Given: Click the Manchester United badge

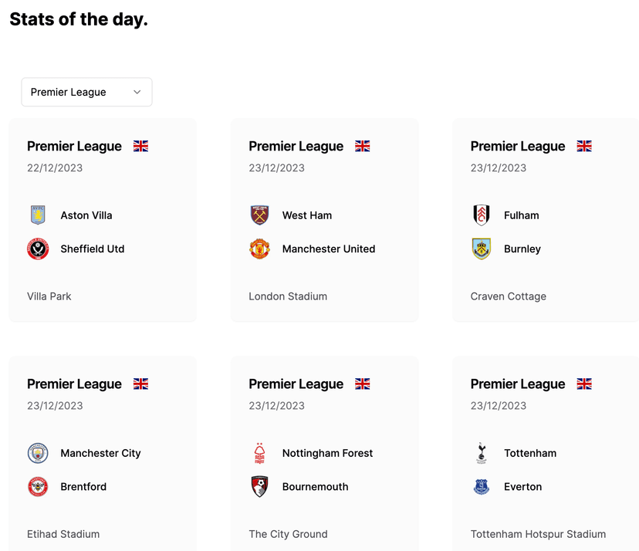Looking at the screenshot, I should click(259, 248).
